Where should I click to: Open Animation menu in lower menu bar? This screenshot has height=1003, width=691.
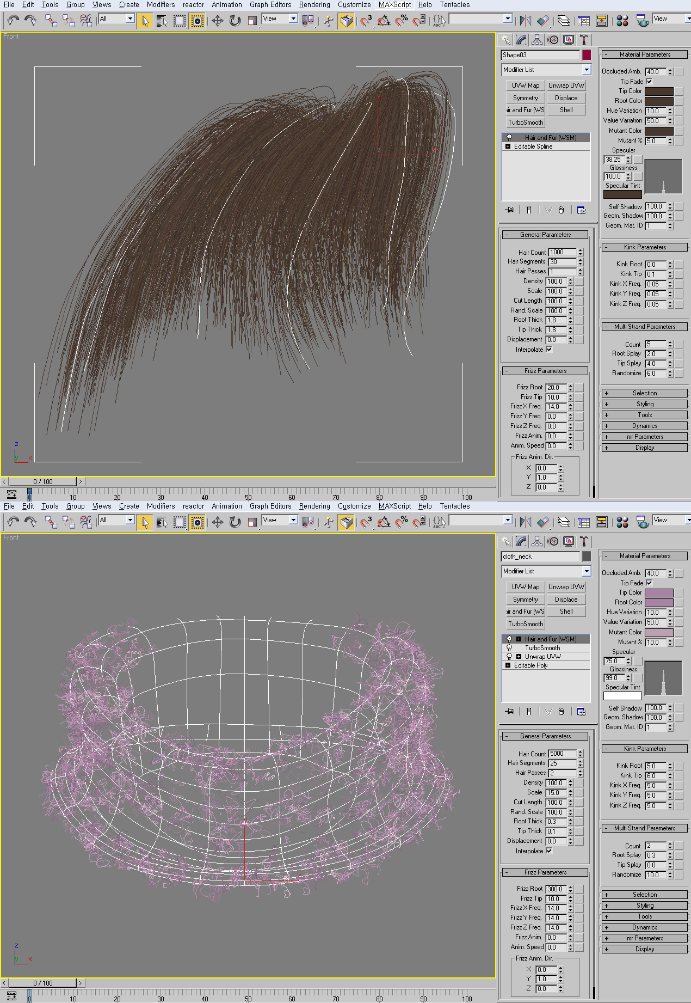[x=227, y=506]
